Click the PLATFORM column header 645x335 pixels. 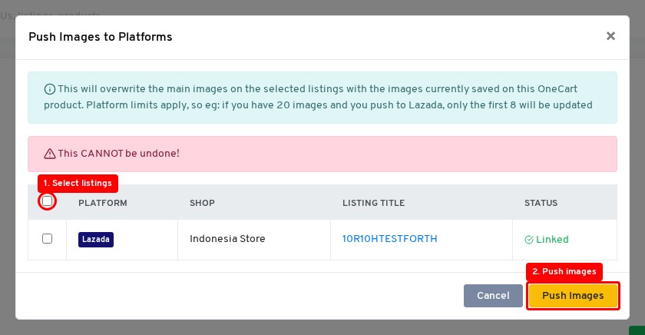pyautogui.click(x=103, y=203)
